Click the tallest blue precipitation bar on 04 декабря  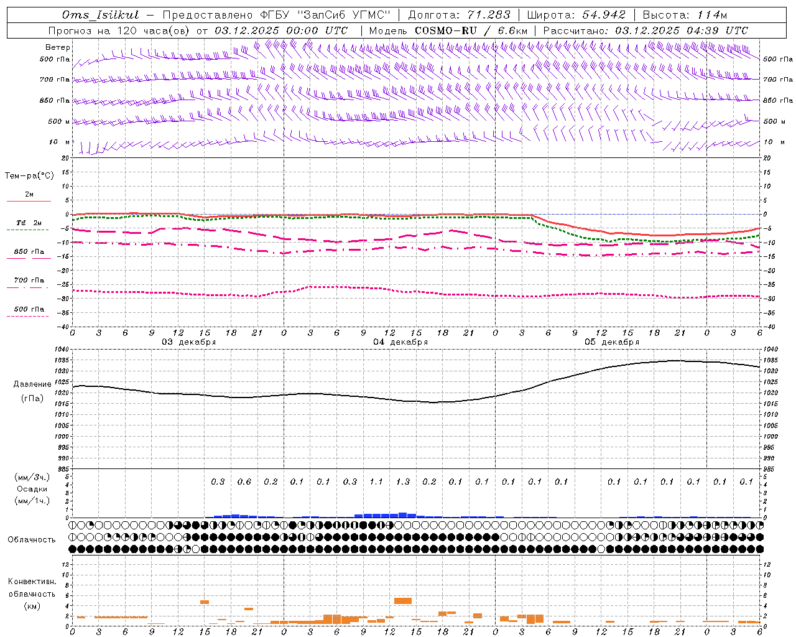(403, 515)
